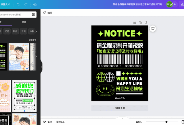Switch to the 风格 tab

(x=24, y=22)
